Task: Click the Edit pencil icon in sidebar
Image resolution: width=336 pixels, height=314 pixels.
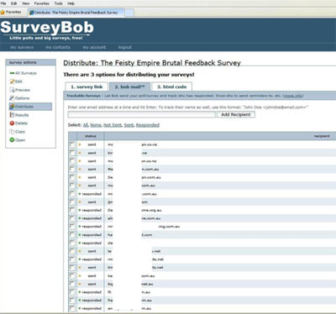Action: tap(12, 81)
